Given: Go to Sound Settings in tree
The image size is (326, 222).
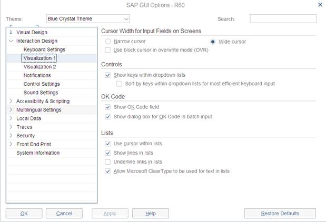Looking at the screenshot, I should pos(41,93).
